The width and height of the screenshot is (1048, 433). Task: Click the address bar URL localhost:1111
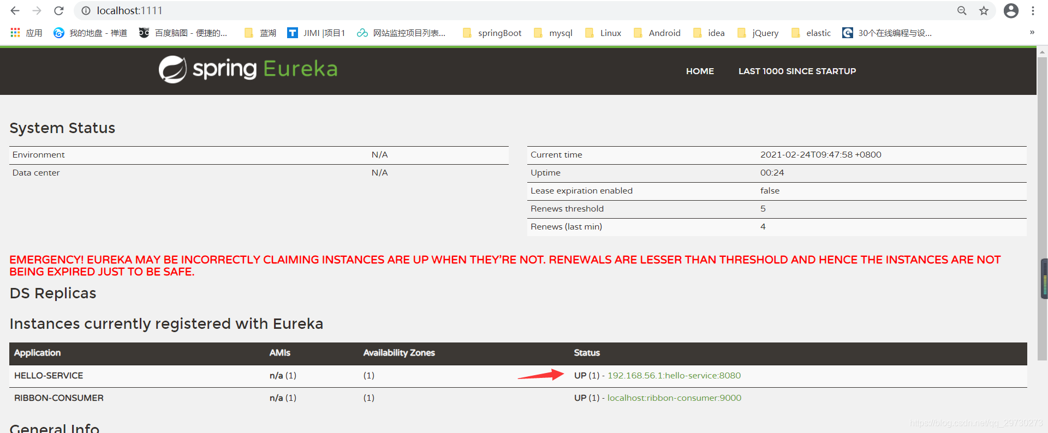tap(129, 10)
